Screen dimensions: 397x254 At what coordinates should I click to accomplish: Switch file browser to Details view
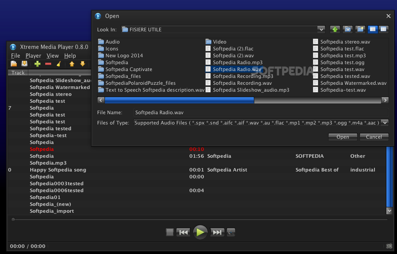(x=384, y=29)
